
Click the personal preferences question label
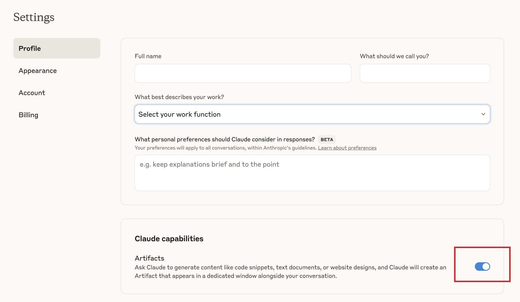coord(225,139)
